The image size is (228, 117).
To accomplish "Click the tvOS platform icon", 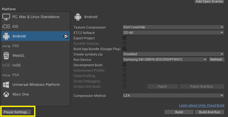I will (x=6, y=65).
